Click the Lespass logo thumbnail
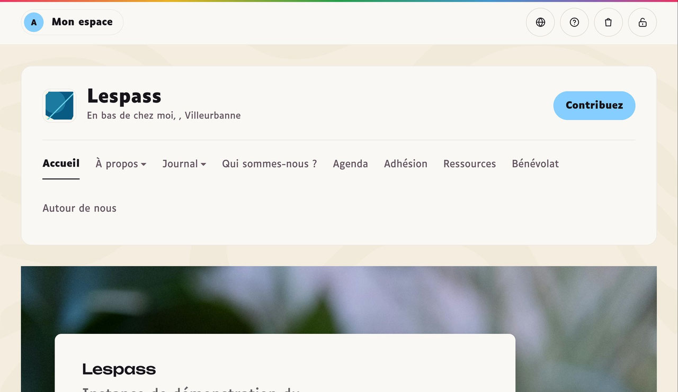Viewport: 678px width, 392px height. (x=59, y=105)
